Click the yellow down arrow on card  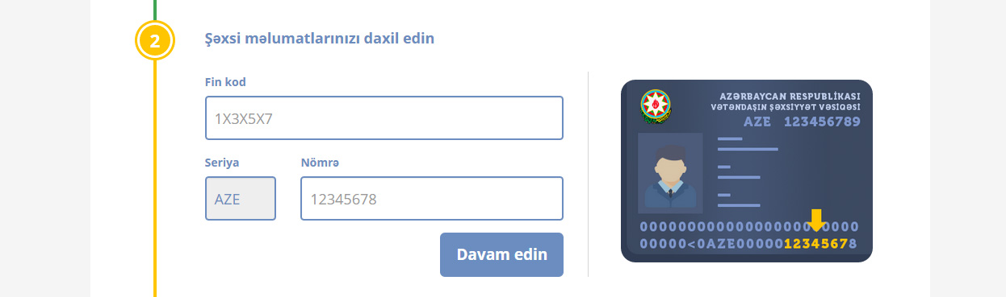click(817, 221)
